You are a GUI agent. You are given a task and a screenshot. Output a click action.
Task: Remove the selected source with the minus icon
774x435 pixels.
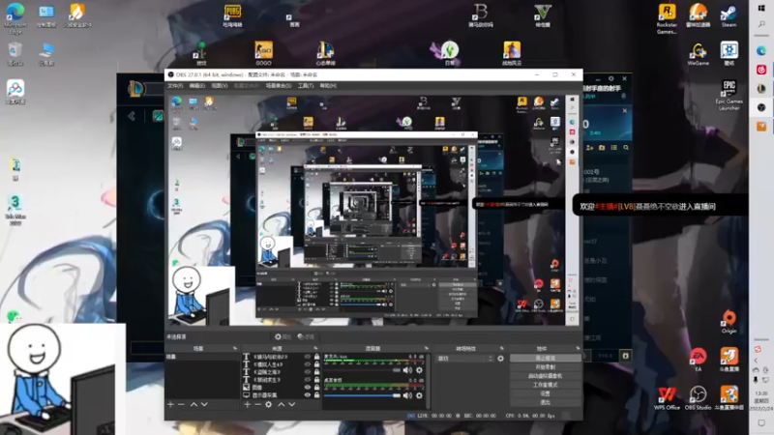(x=257, y=404)
